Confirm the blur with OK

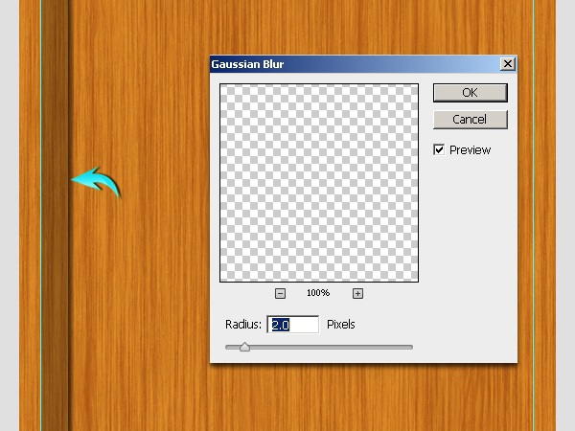tap(471, 93)
